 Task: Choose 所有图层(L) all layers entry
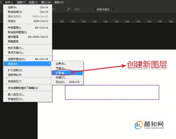click(28, 28)
